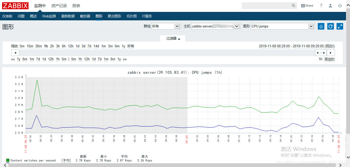Open the help question mark icon
Viewport: 350px width, 167px height.
(321, 6)
